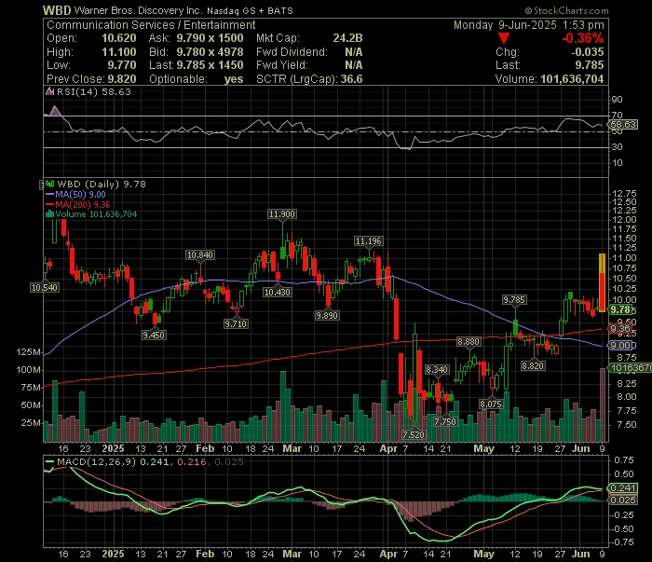Click the Prev Close value 9.820
This screenshot has height=562, width=652.
[122, 79]
